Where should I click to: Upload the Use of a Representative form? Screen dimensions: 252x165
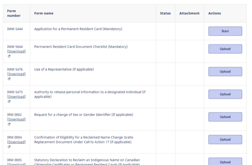[x=225, y=72]
